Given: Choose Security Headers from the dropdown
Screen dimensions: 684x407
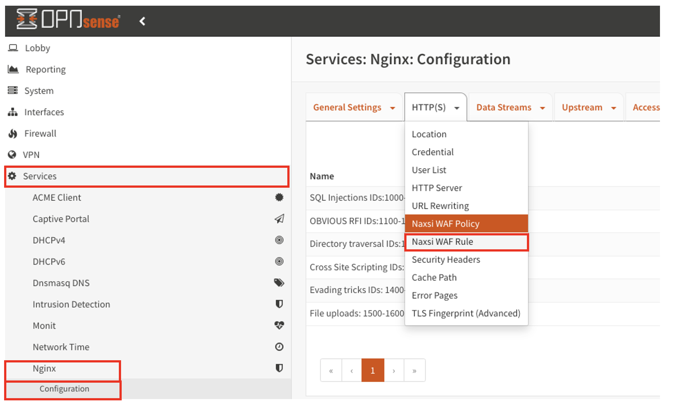Looking at the screenshot, I should [x=446, y=260].
